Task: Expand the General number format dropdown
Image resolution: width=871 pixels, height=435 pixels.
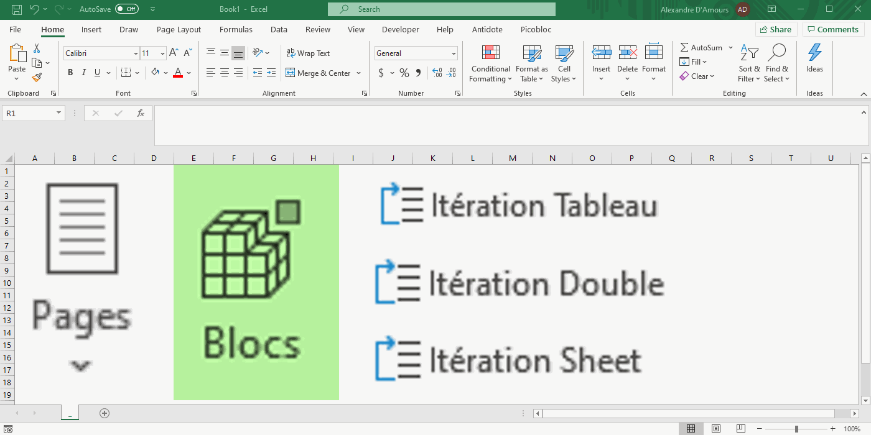Action: (453, 53)
